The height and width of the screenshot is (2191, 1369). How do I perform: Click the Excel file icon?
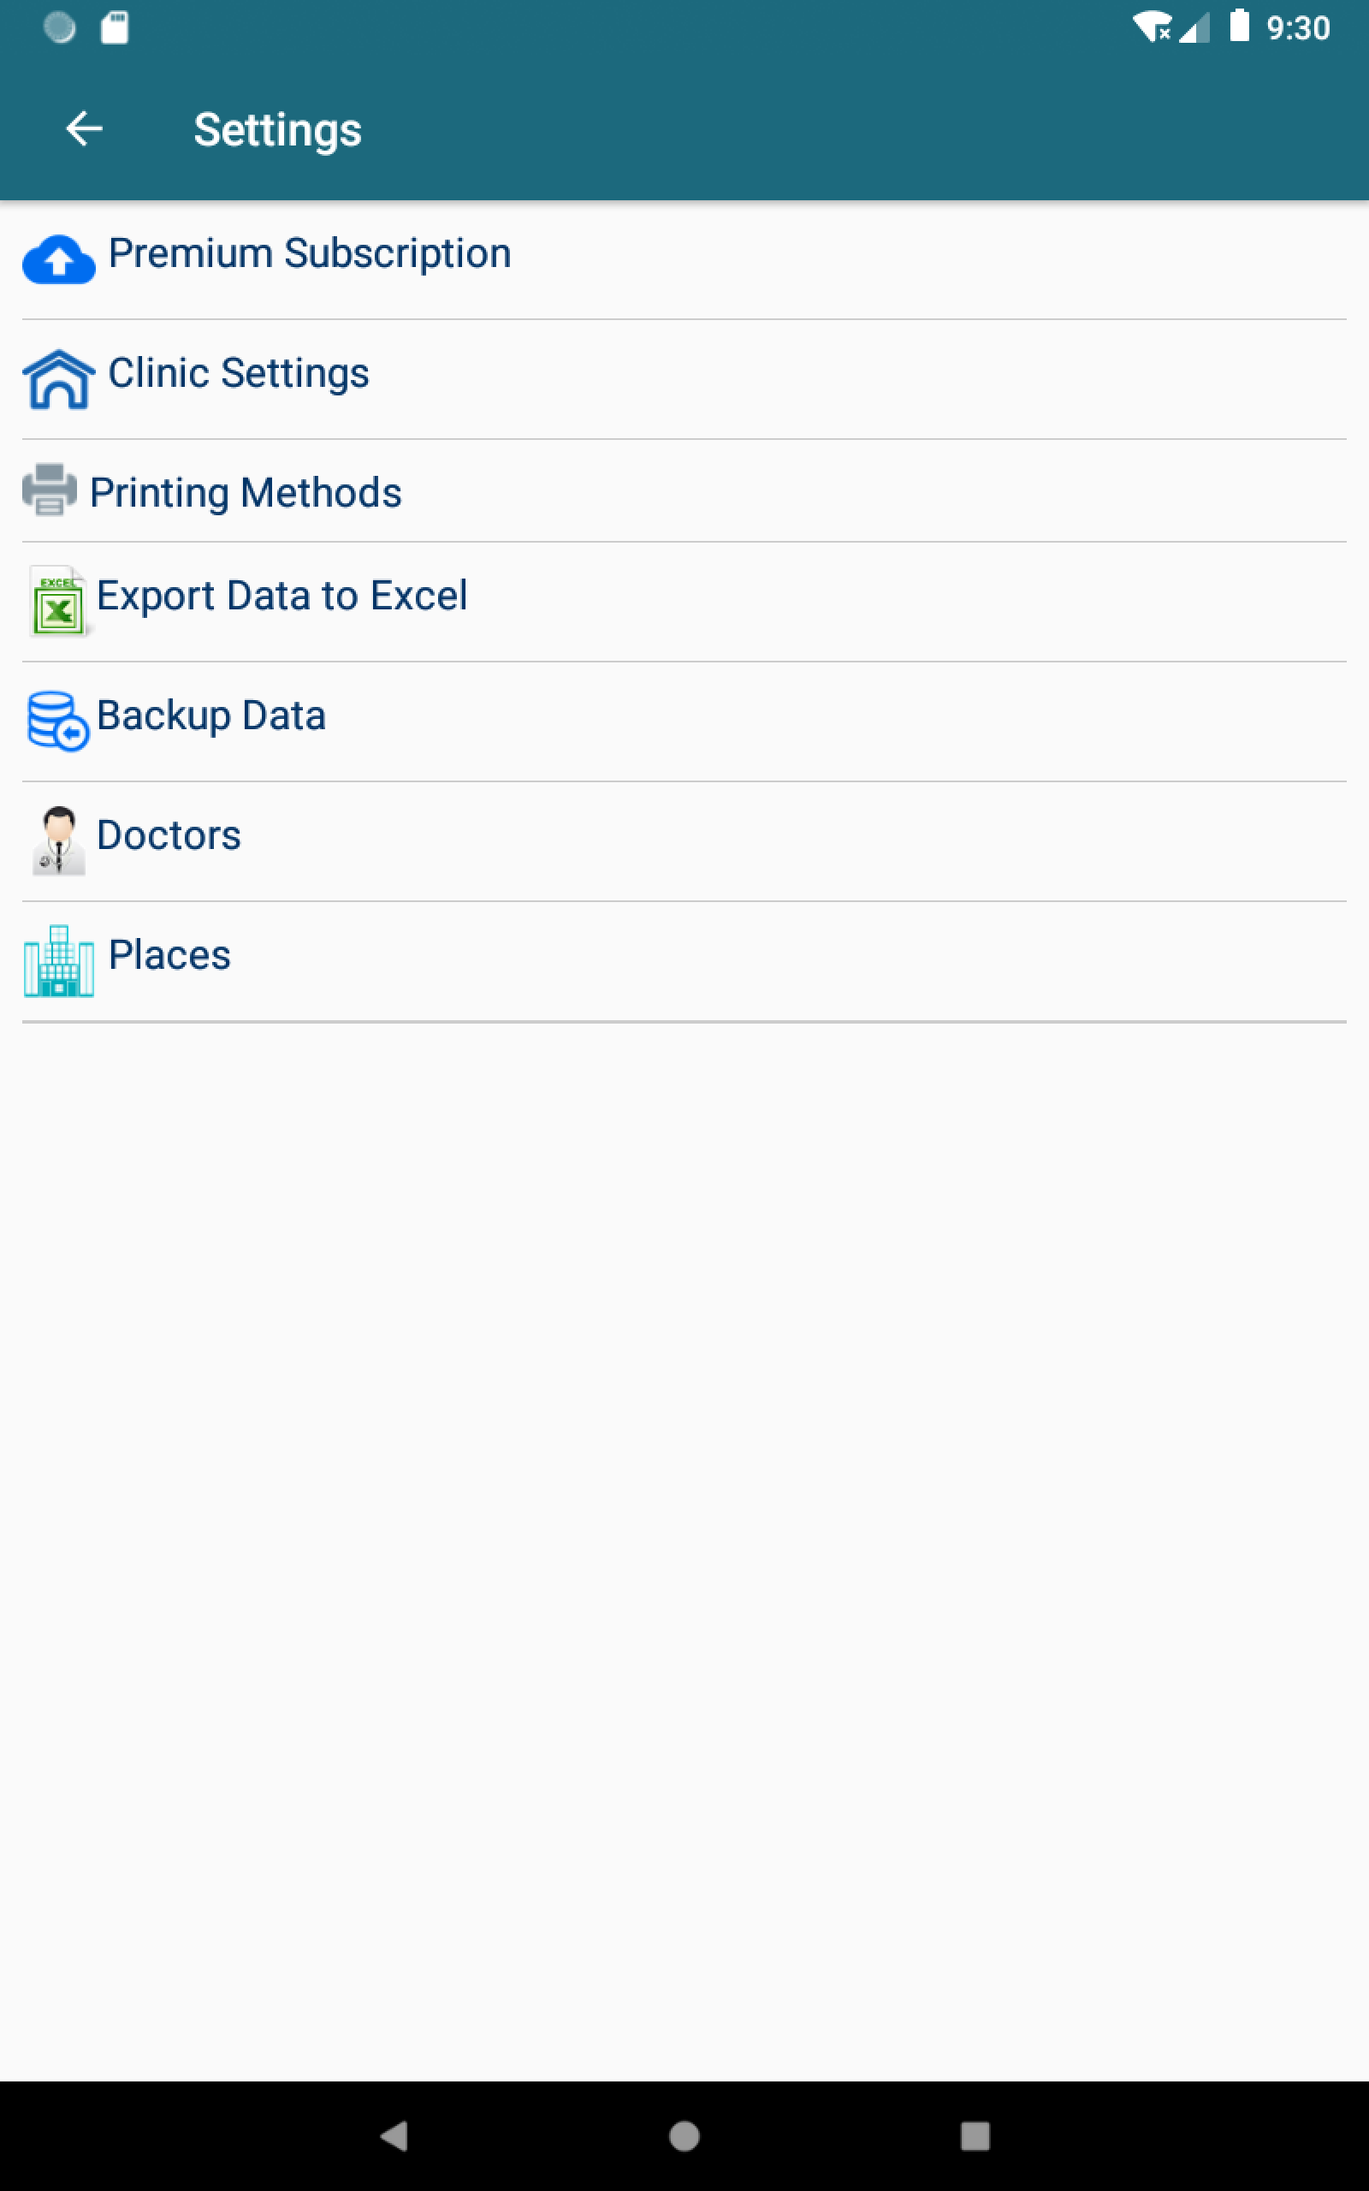[x=58, y=602]
